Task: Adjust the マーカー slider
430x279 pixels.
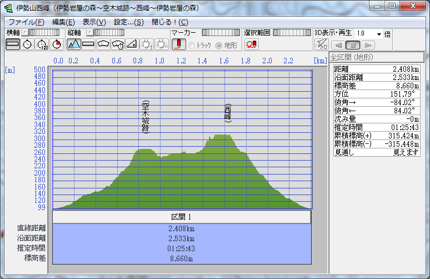Action: click(x=221, y=33)
